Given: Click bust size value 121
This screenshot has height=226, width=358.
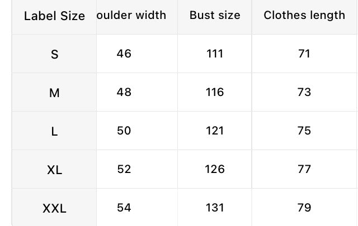Looking at the screenshot, I should click(215, 131).
